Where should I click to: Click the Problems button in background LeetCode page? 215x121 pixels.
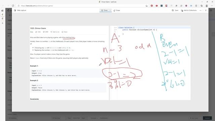[x=13, y=118]
